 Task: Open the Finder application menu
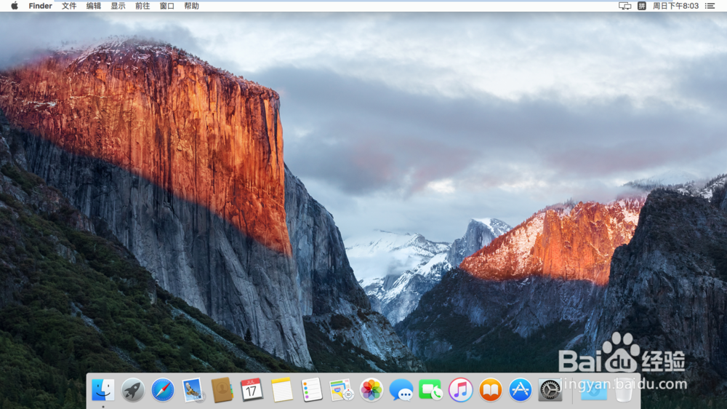(40, 6)
